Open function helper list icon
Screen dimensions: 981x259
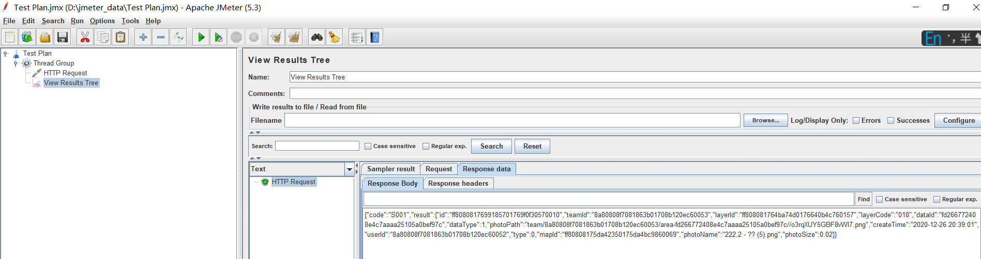click(357, 37)
